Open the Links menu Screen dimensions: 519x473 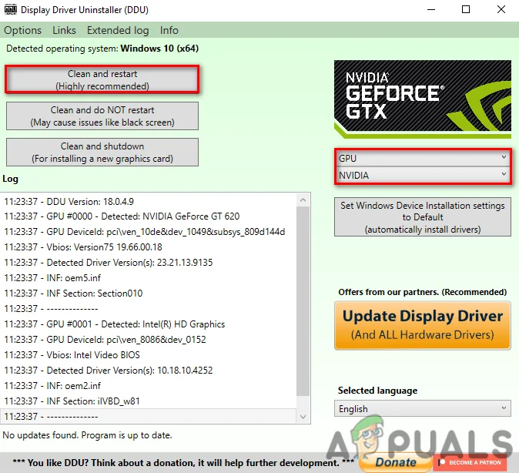(64, 30)
